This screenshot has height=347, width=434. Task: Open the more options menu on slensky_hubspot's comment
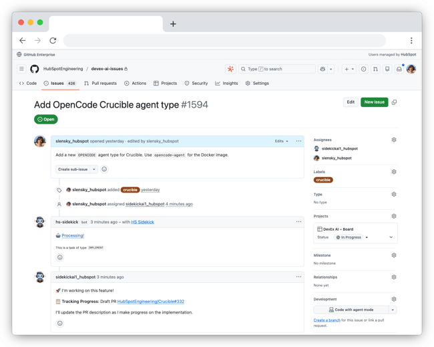click(298, 141)
